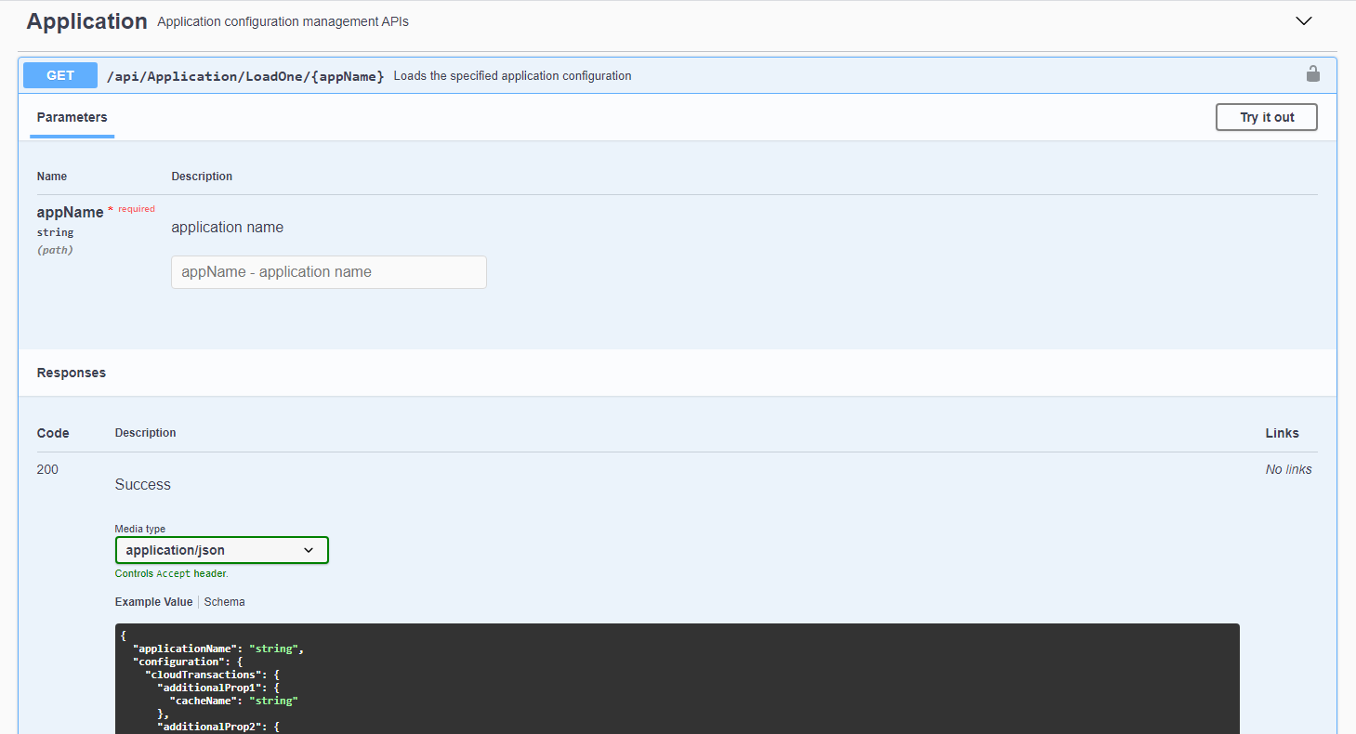Collapse the Application section chevron
Screen dimensions: 1356x734
point(1304,21)
